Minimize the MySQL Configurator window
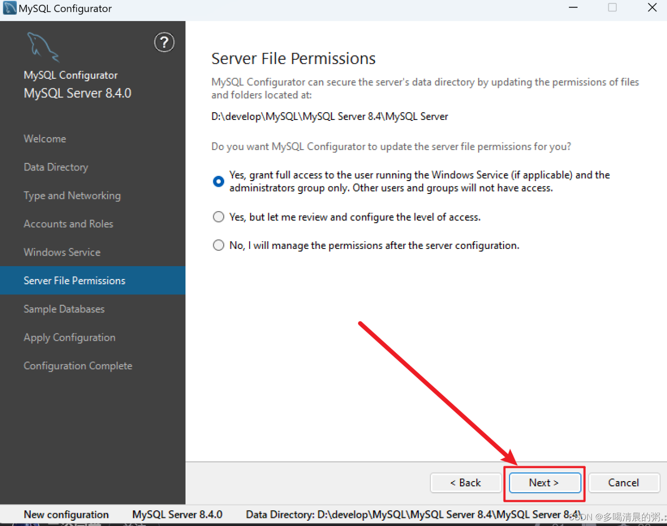 (573, 8)
